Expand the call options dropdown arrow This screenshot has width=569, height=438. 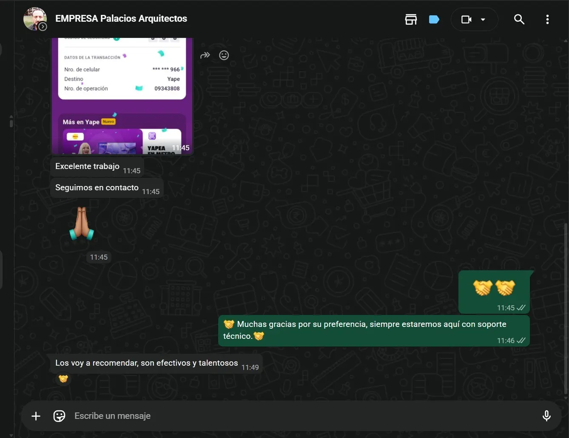tap(483, 19)
